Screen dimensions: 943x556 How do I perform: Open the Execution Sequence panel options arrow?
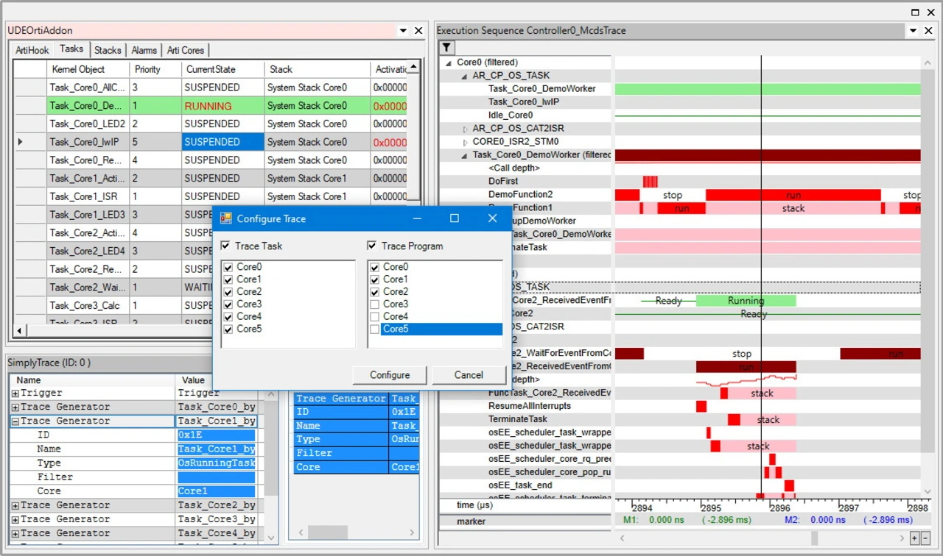click(913, 31)
